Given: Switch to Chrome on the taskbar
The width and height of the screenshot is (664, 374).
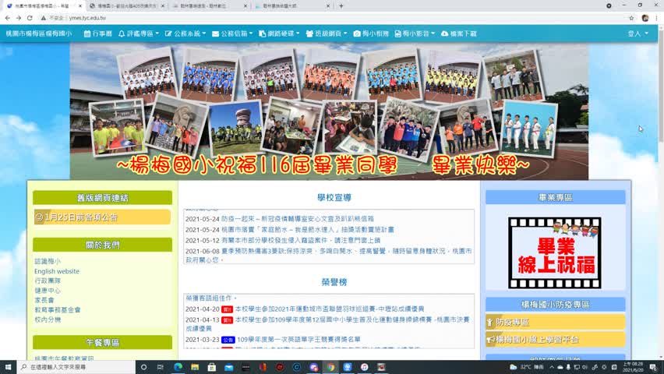Looking at the screenshot, I should click(x=330, y=367).
